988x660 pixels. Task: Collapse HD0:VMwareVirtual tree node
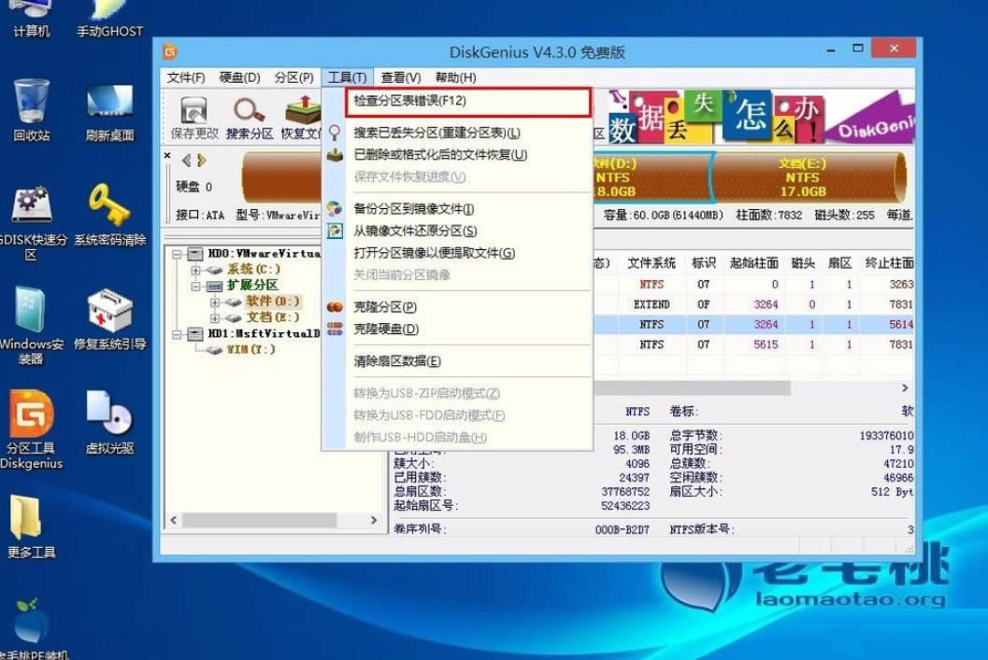tap(177, 254)
